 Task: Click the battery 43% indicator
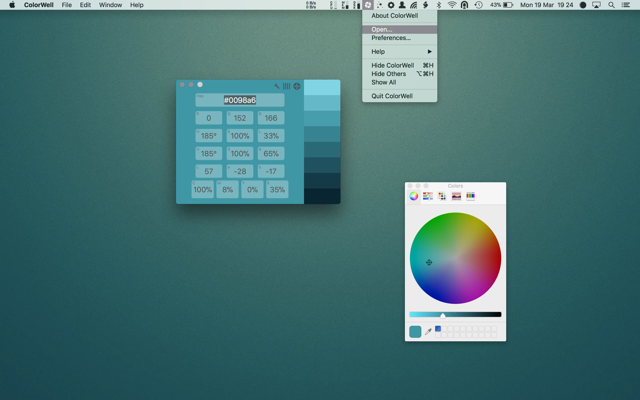click(x=502, y=5)
